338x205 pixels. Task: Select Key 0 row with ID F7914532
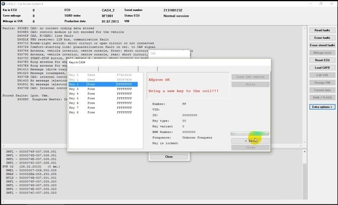click(x=103, y=75)
